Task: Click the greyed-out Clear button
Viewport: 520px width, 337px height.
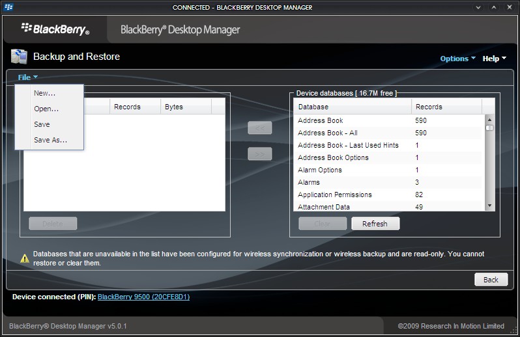Action: click(323, 223)
